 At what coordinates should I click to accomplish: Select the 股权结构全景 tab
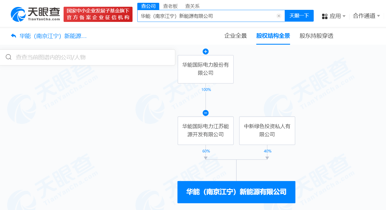[273, 36]
